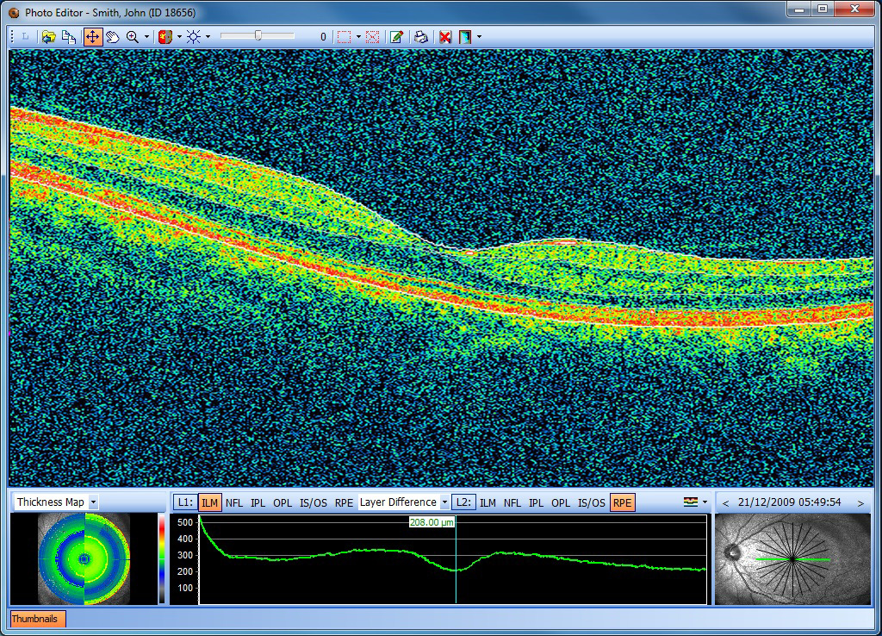Viewport: 882px width, 636px height.
Task: Open the brightness dropdown arrow
Action: [x=208, y=37]
